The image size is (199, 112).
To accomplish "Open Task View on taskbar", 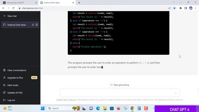I will [x=84, y=108].
